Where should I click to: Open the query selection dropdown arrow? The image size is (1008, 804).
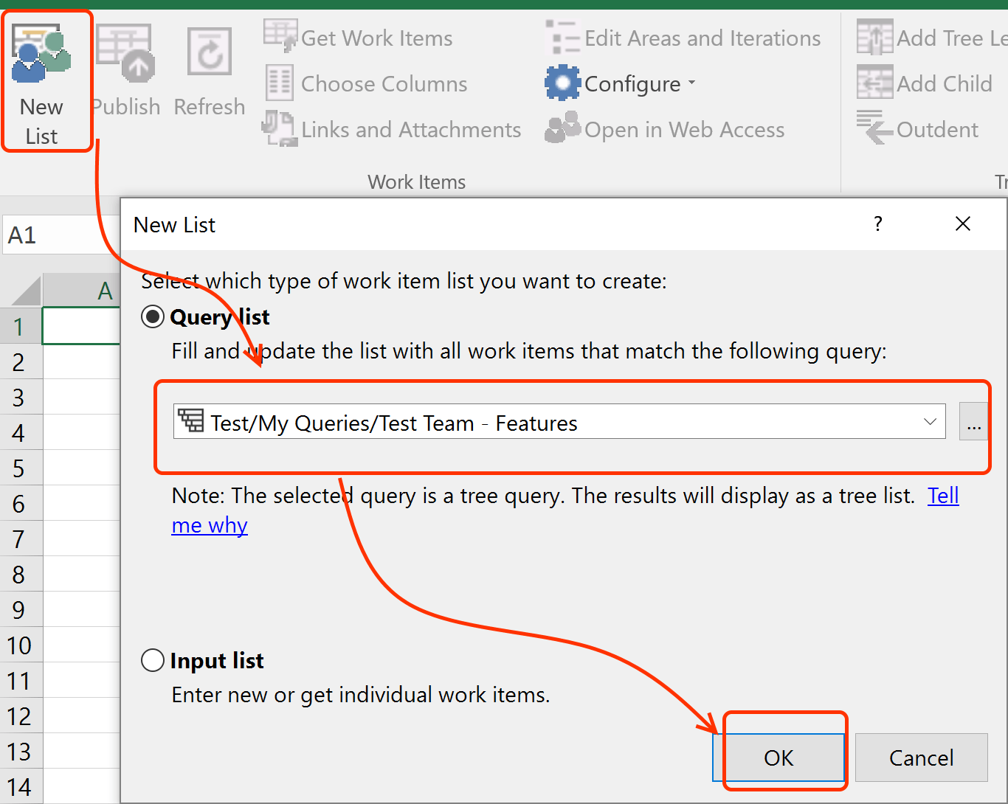(930, 422)
